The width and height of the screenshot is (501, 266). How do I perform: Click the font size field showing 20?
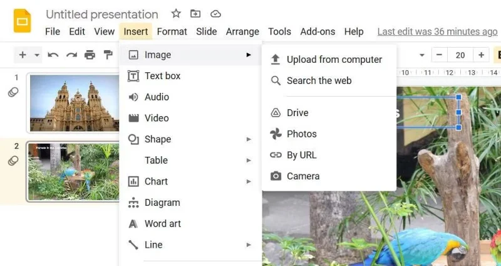click(x=460, y=55)
